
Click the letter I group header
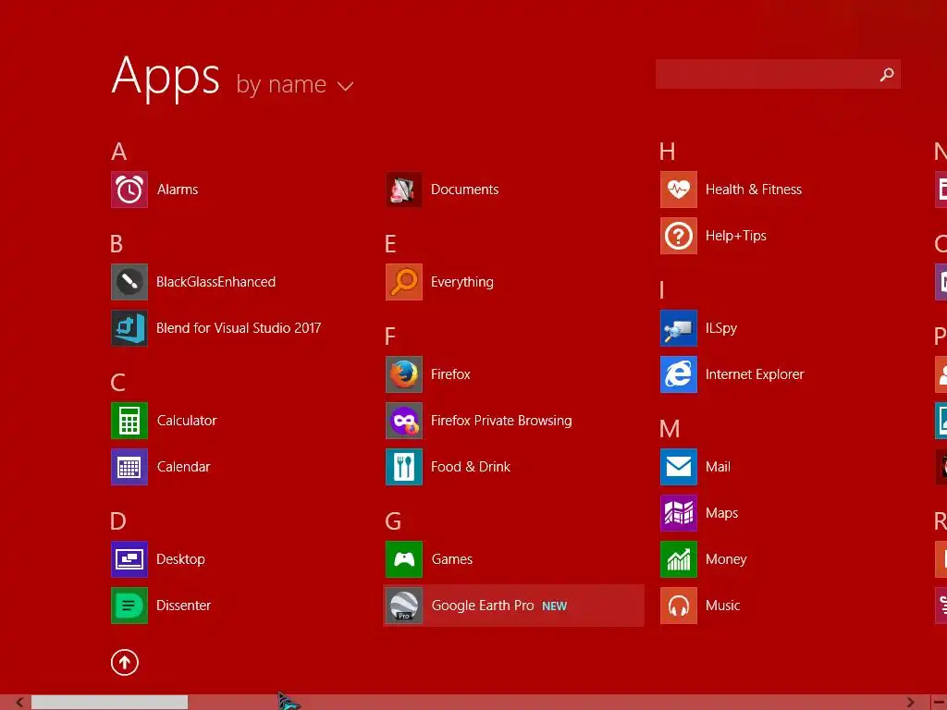662,290
